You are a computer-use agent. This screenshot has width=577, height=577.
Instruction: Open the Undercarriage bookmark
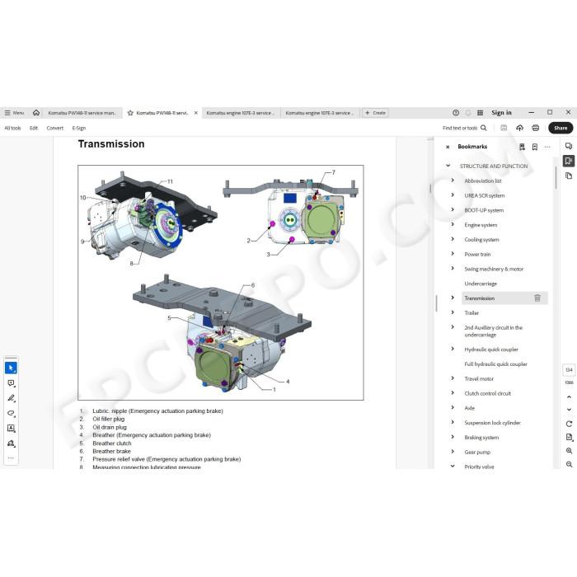click(481, 284)
